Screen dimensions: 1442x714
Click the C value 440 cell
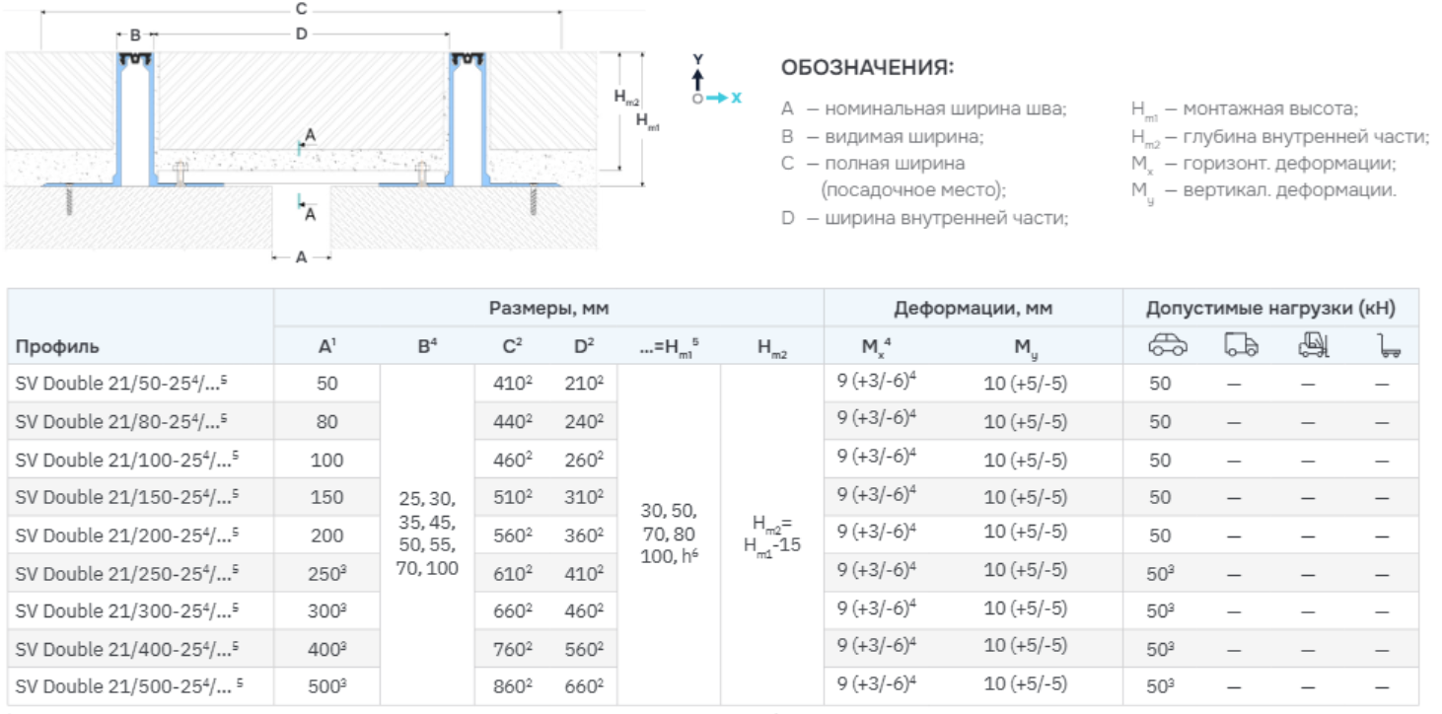(512, 421)
